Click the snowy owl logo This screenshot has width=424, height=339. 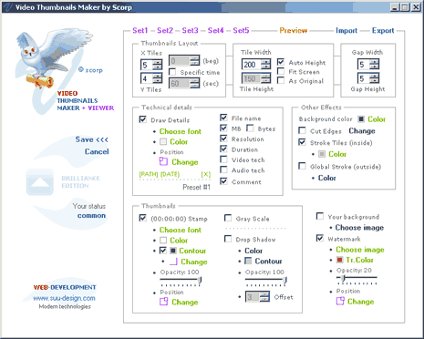pyautogui.click(x=52, y=56)
